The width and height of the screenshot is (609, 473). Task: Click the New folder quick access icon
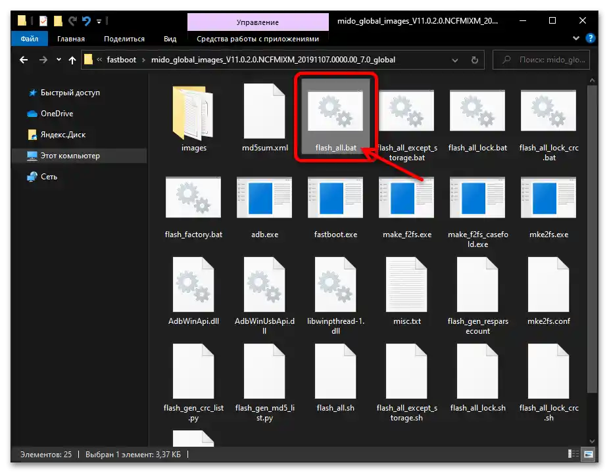click(x=58, y=21)
